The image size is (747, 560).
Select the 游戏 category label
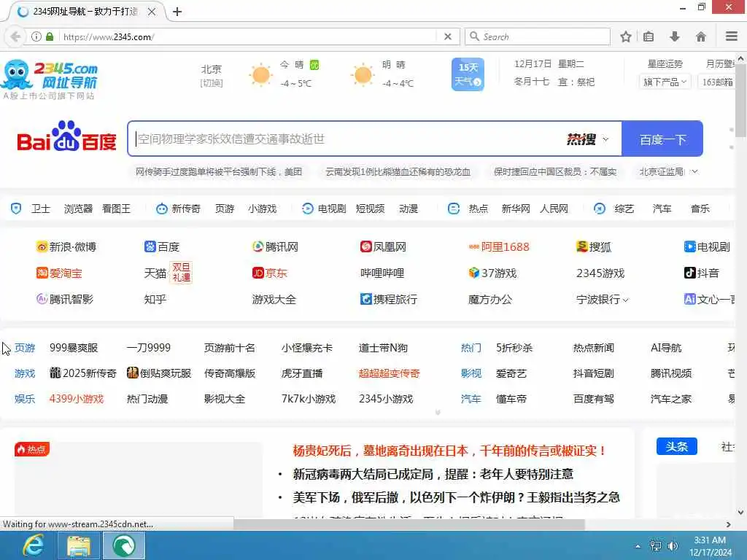[x=25, y=373]
